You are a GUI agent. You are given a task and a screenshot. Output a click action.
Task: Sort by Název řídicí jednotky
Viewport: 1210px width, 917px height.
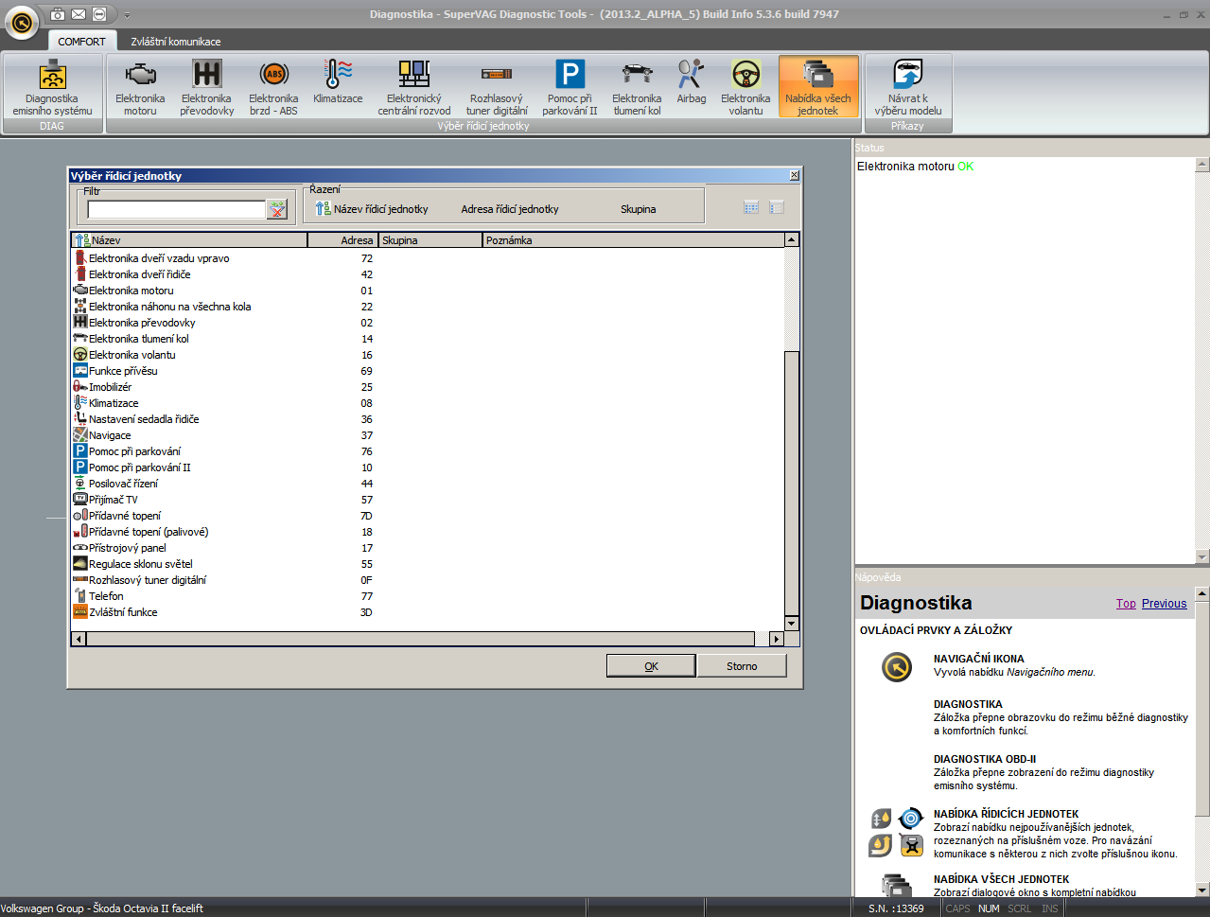coord(372,209)
